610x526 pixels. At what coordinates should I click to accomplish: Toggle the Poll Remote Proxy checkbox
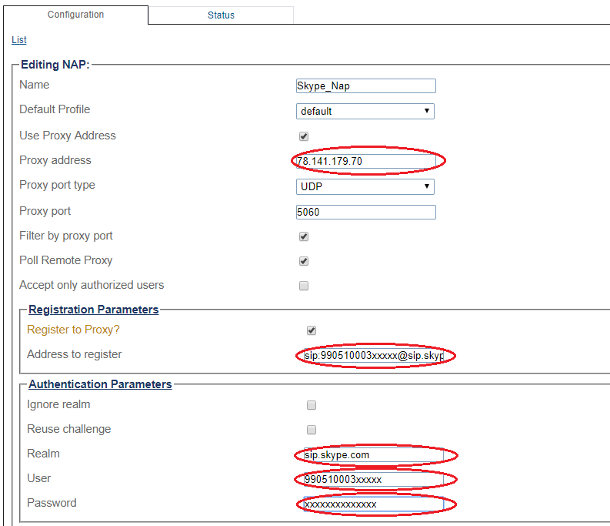click(304, 261)
